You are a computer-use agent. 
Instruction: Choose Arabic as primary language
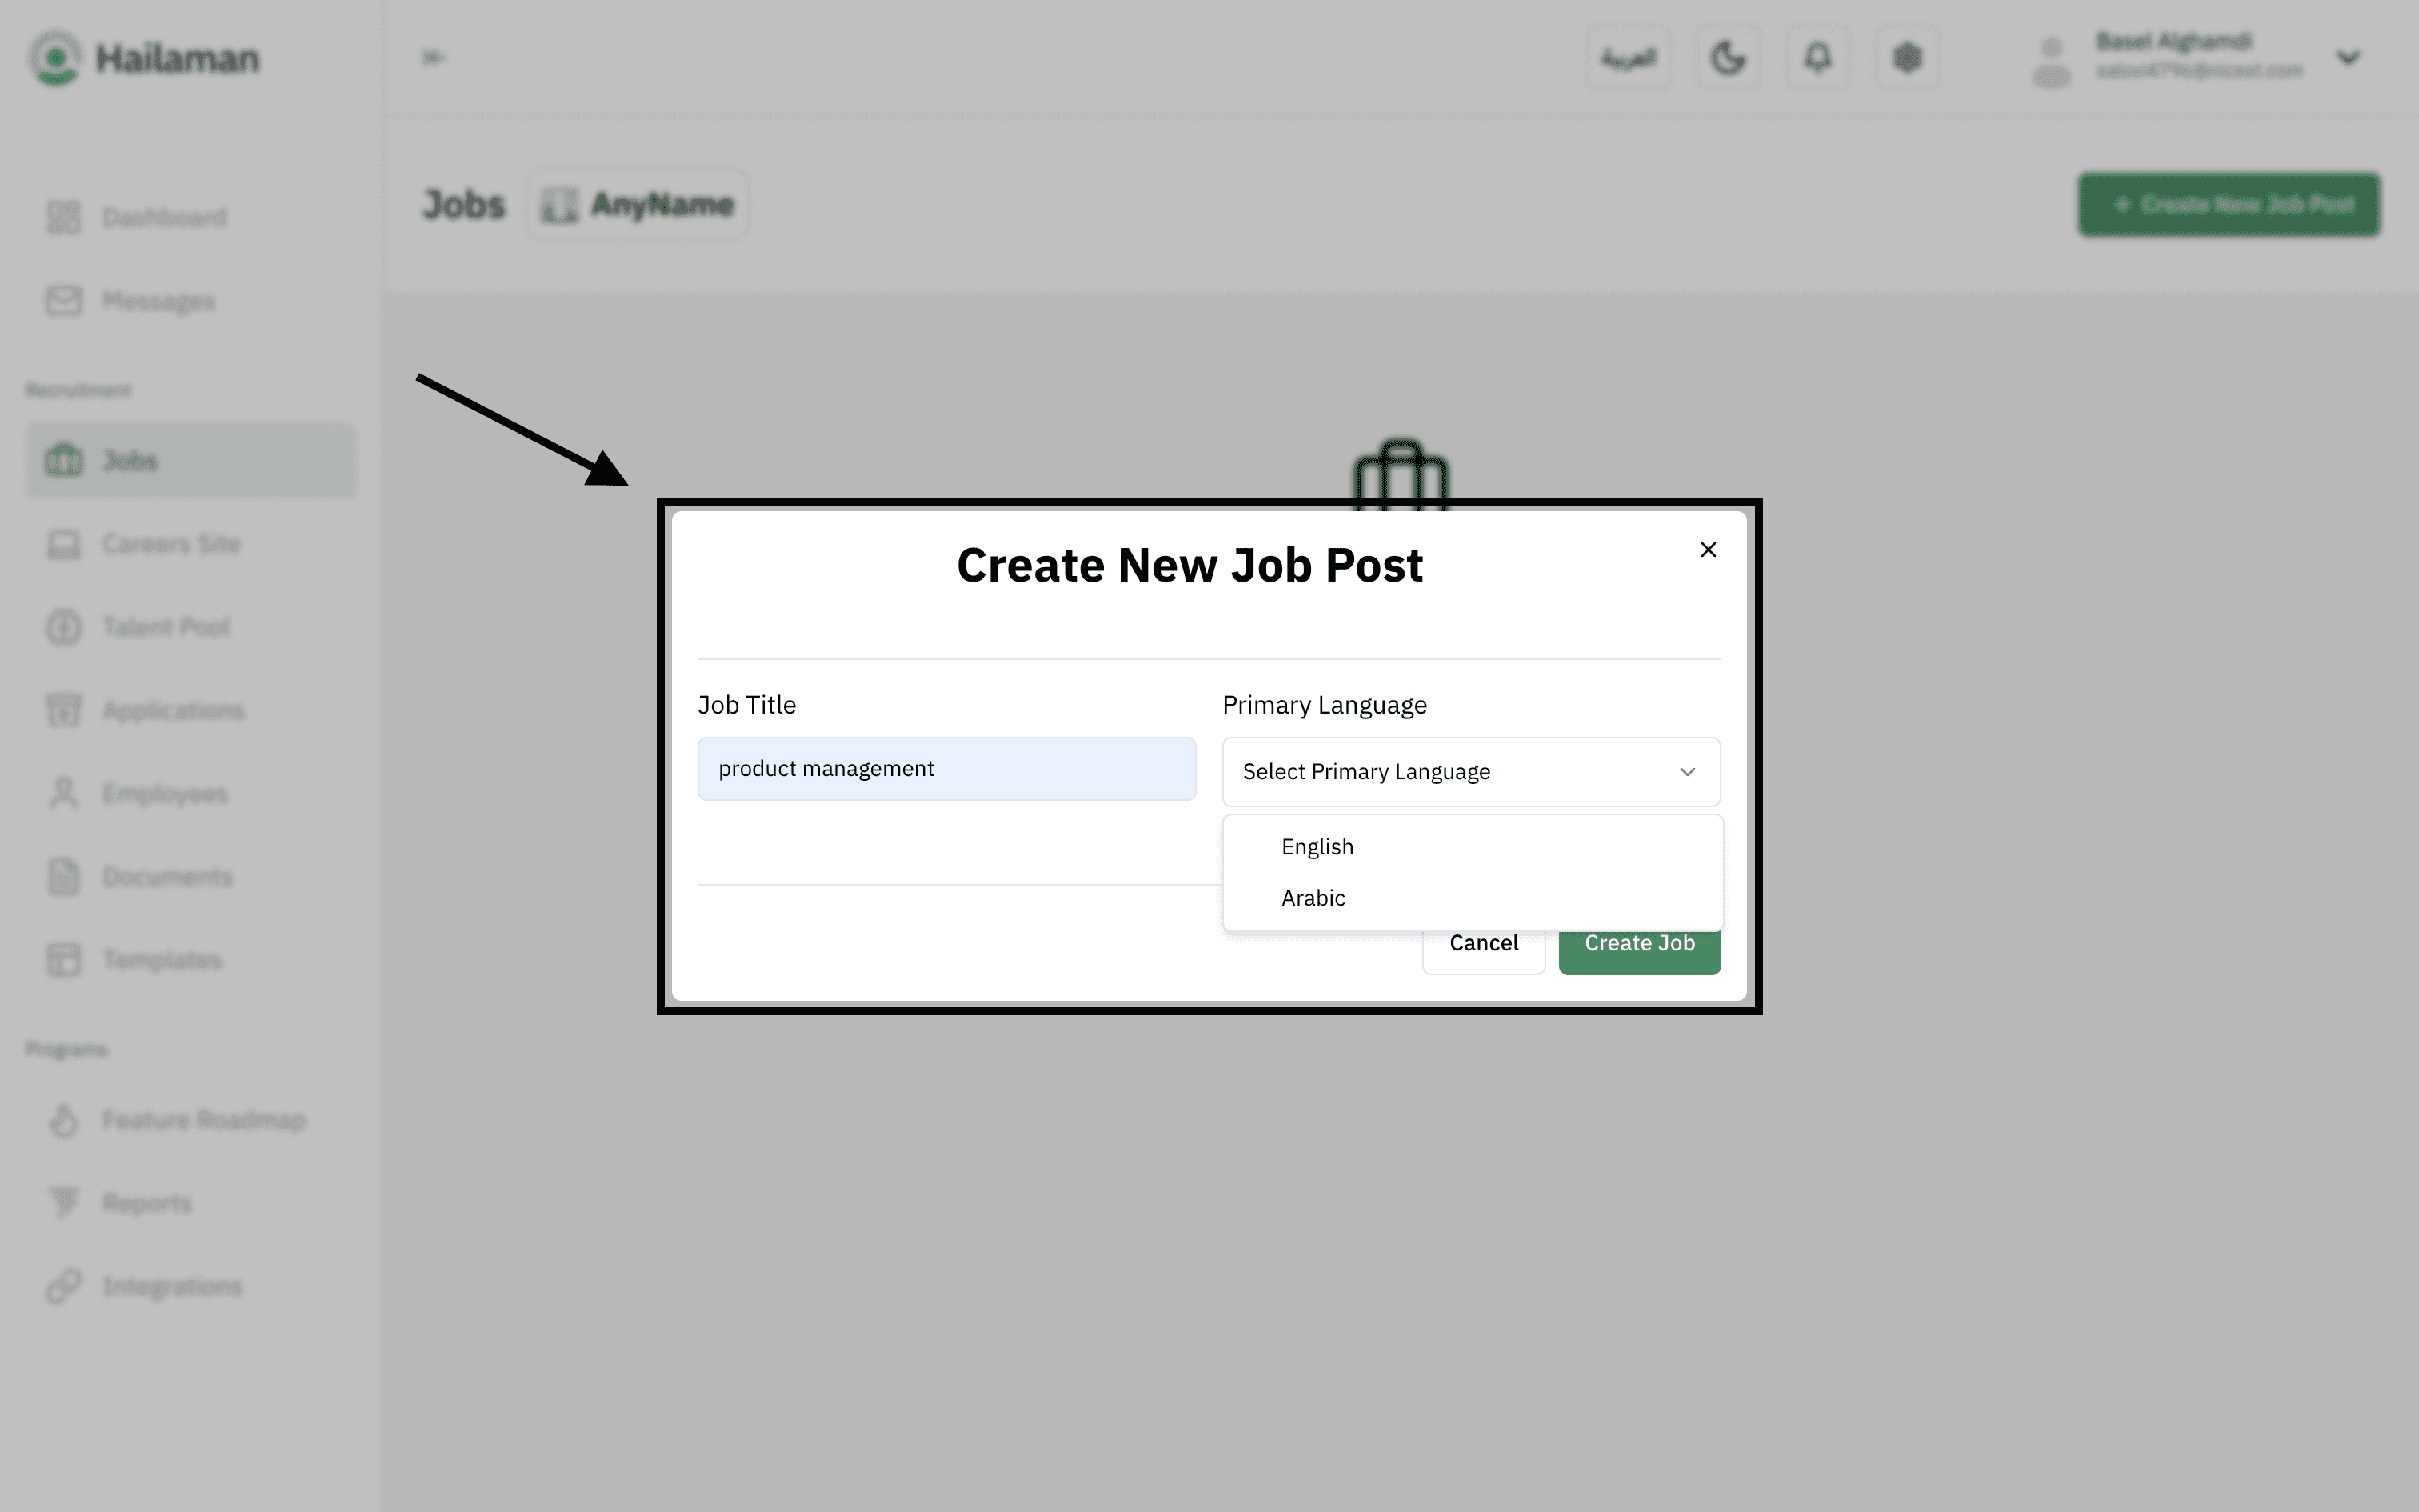1313,898
